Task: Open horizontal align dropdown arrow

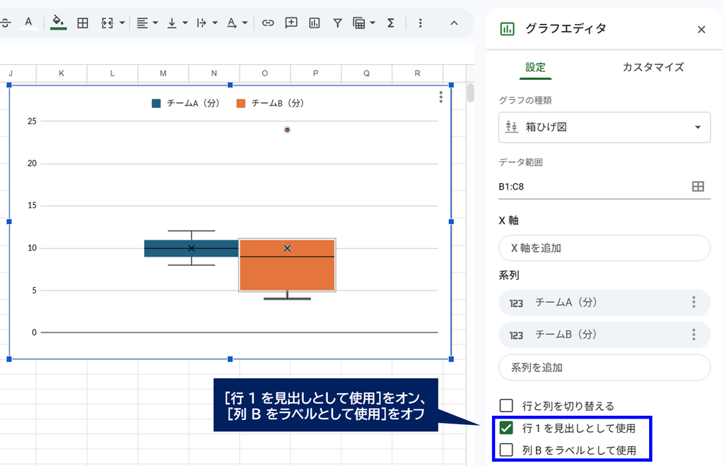Action: coord(155,23)
